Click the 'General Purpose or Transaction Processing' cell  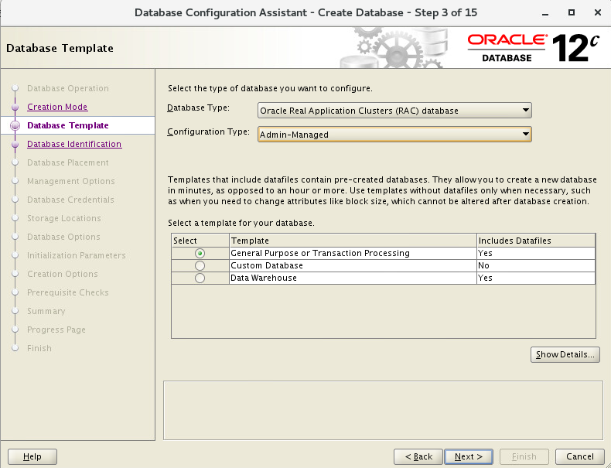point(353,253)
